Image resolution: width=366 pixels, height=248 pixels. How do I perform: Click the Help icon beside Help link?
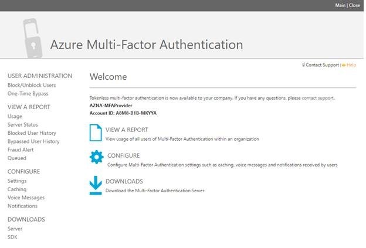click(344, 65)
